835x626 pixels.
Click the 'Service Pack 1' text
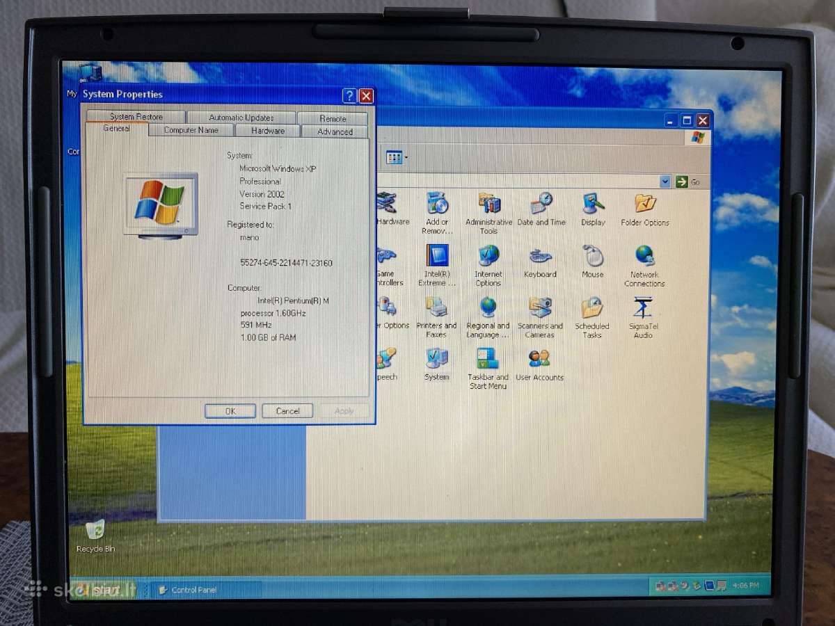(x=266, y=207)
